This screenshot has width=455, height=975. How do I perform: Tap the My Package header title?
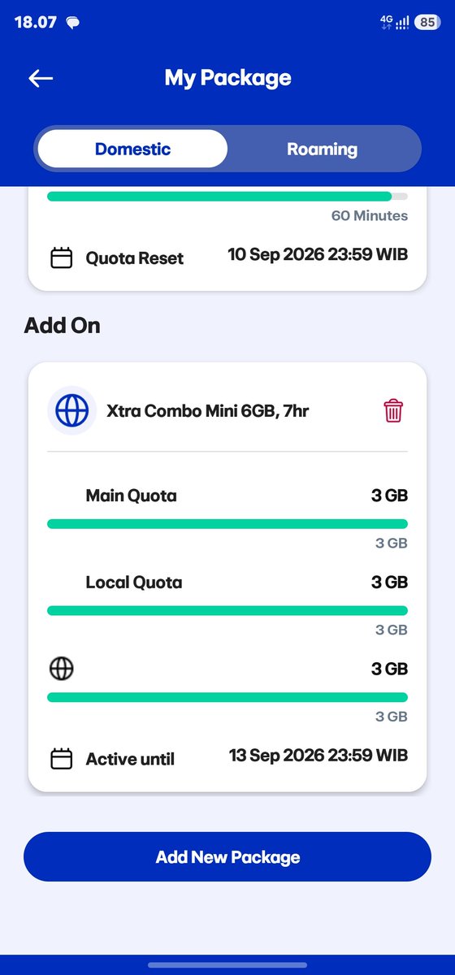tap(227, 78)
